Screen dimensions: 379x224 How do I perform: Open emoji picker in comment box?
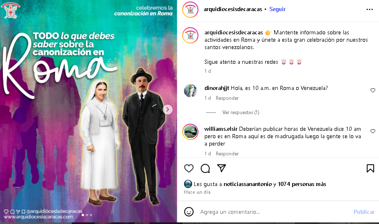click(x=189, y=212)
